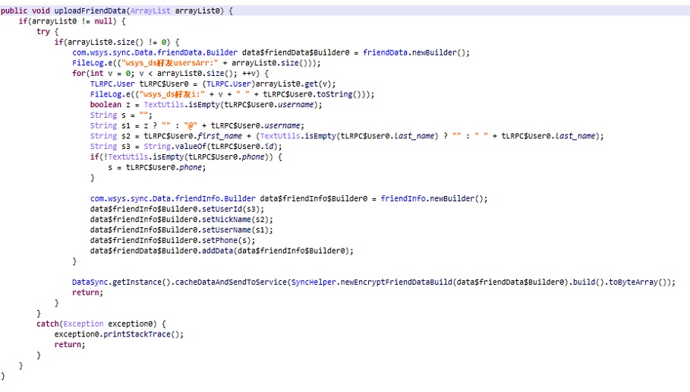Click 'exception0.printStackTrace();' line

[x=119, y=334]
